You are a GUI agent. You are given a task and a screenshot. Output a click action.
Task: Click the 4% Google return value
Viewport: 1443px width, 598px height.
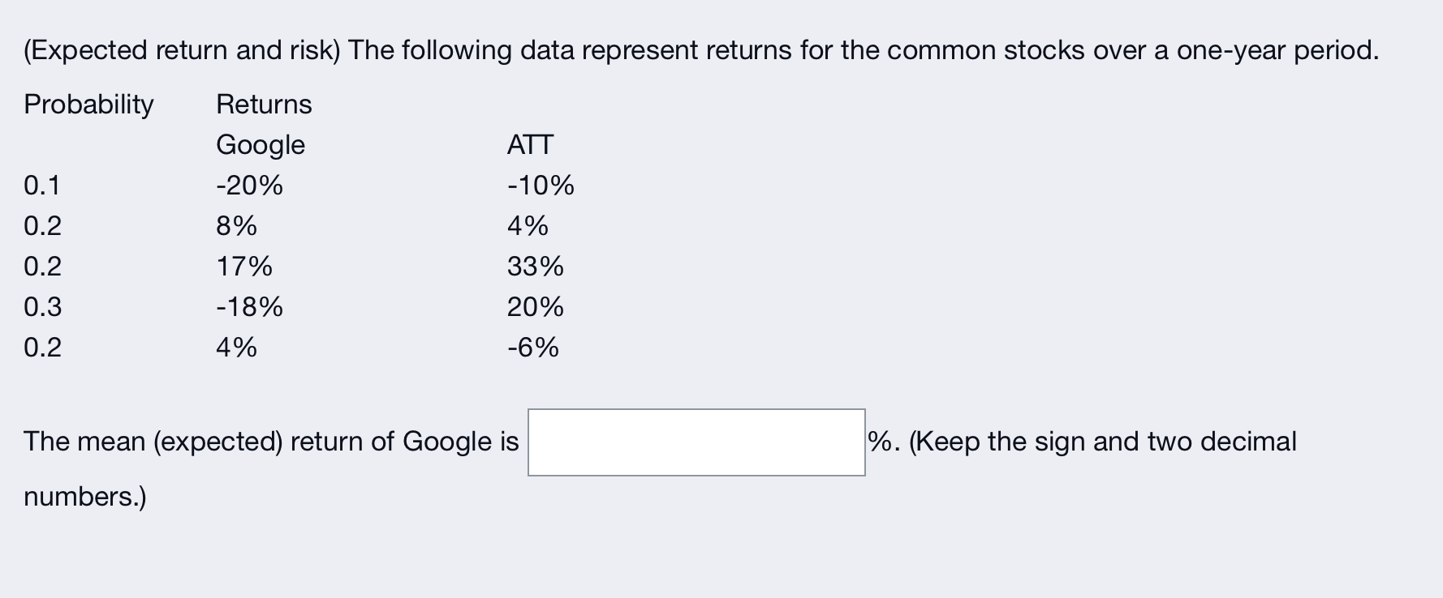pos(235,348)
